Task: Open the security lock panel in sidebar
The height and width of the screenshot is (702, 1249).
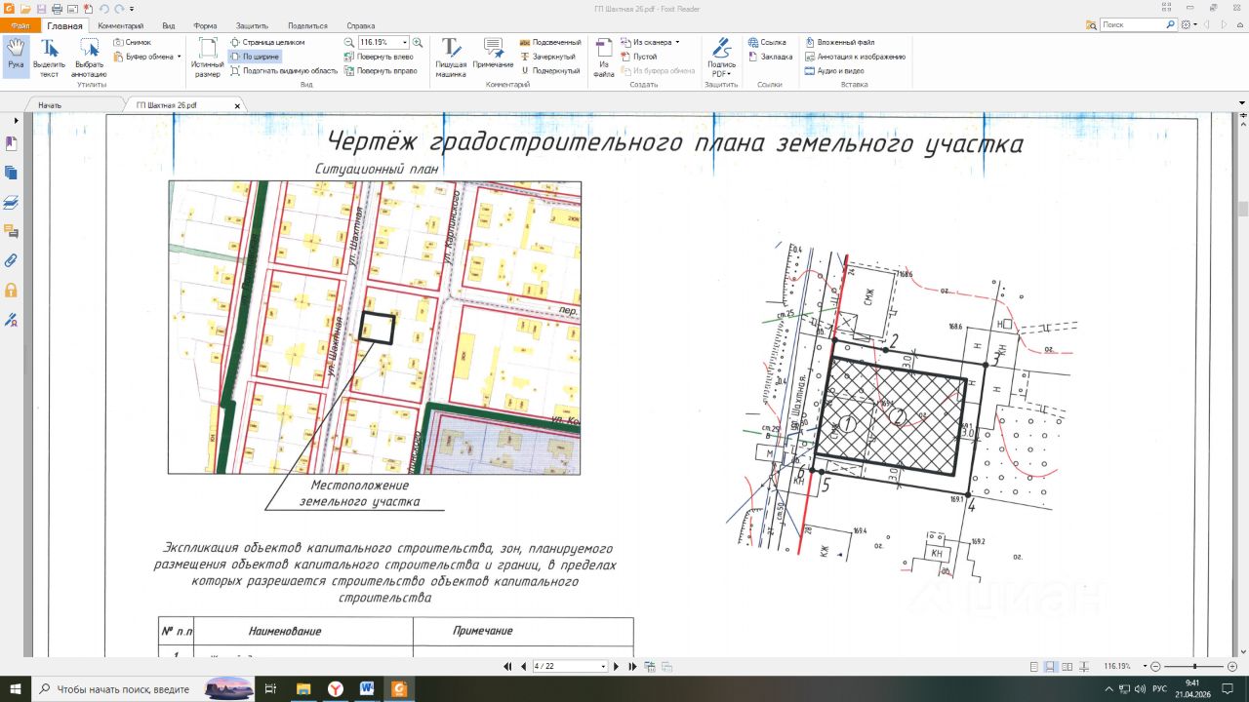Action: 12,290
